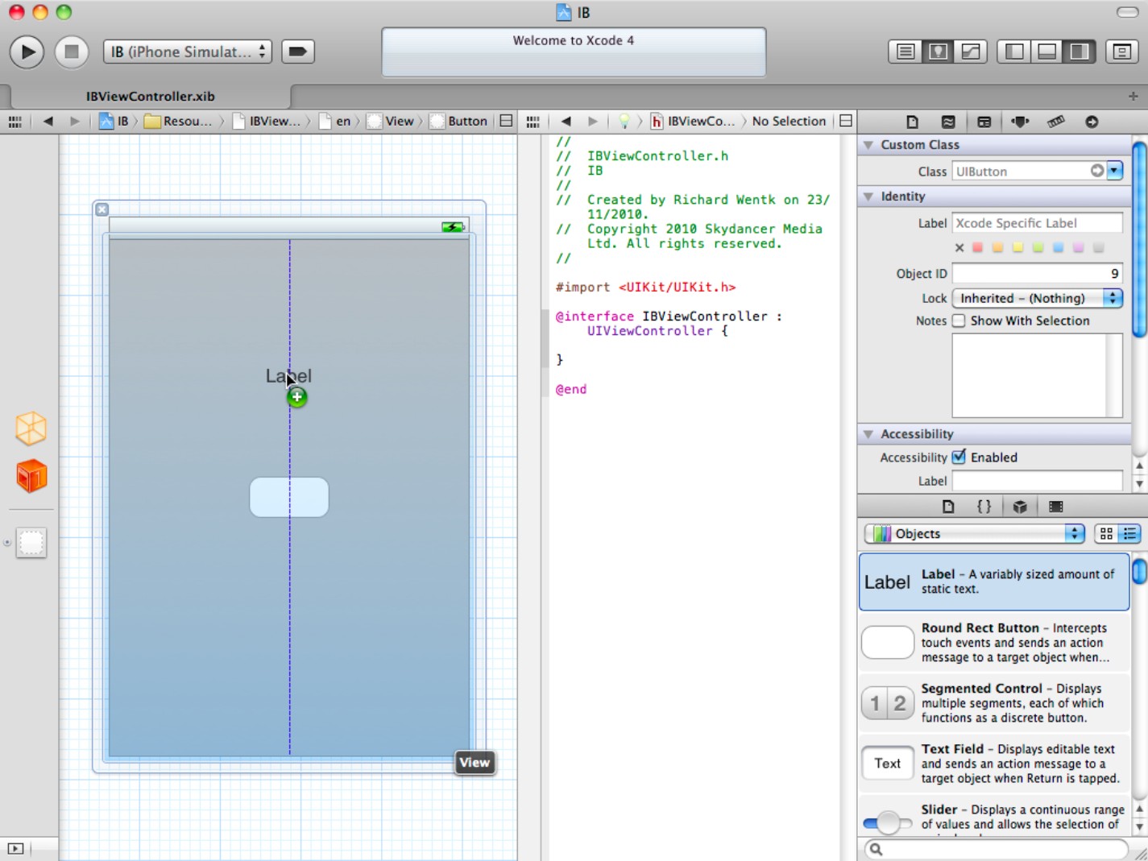Pick the green label color swatch
1148x861 pixels.
(x=1038, y=248)
